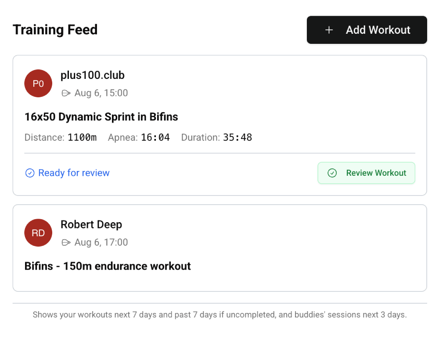Click the Training Feed heading
Viewport: 439px width, 348px height.
(x=55, y=30)
